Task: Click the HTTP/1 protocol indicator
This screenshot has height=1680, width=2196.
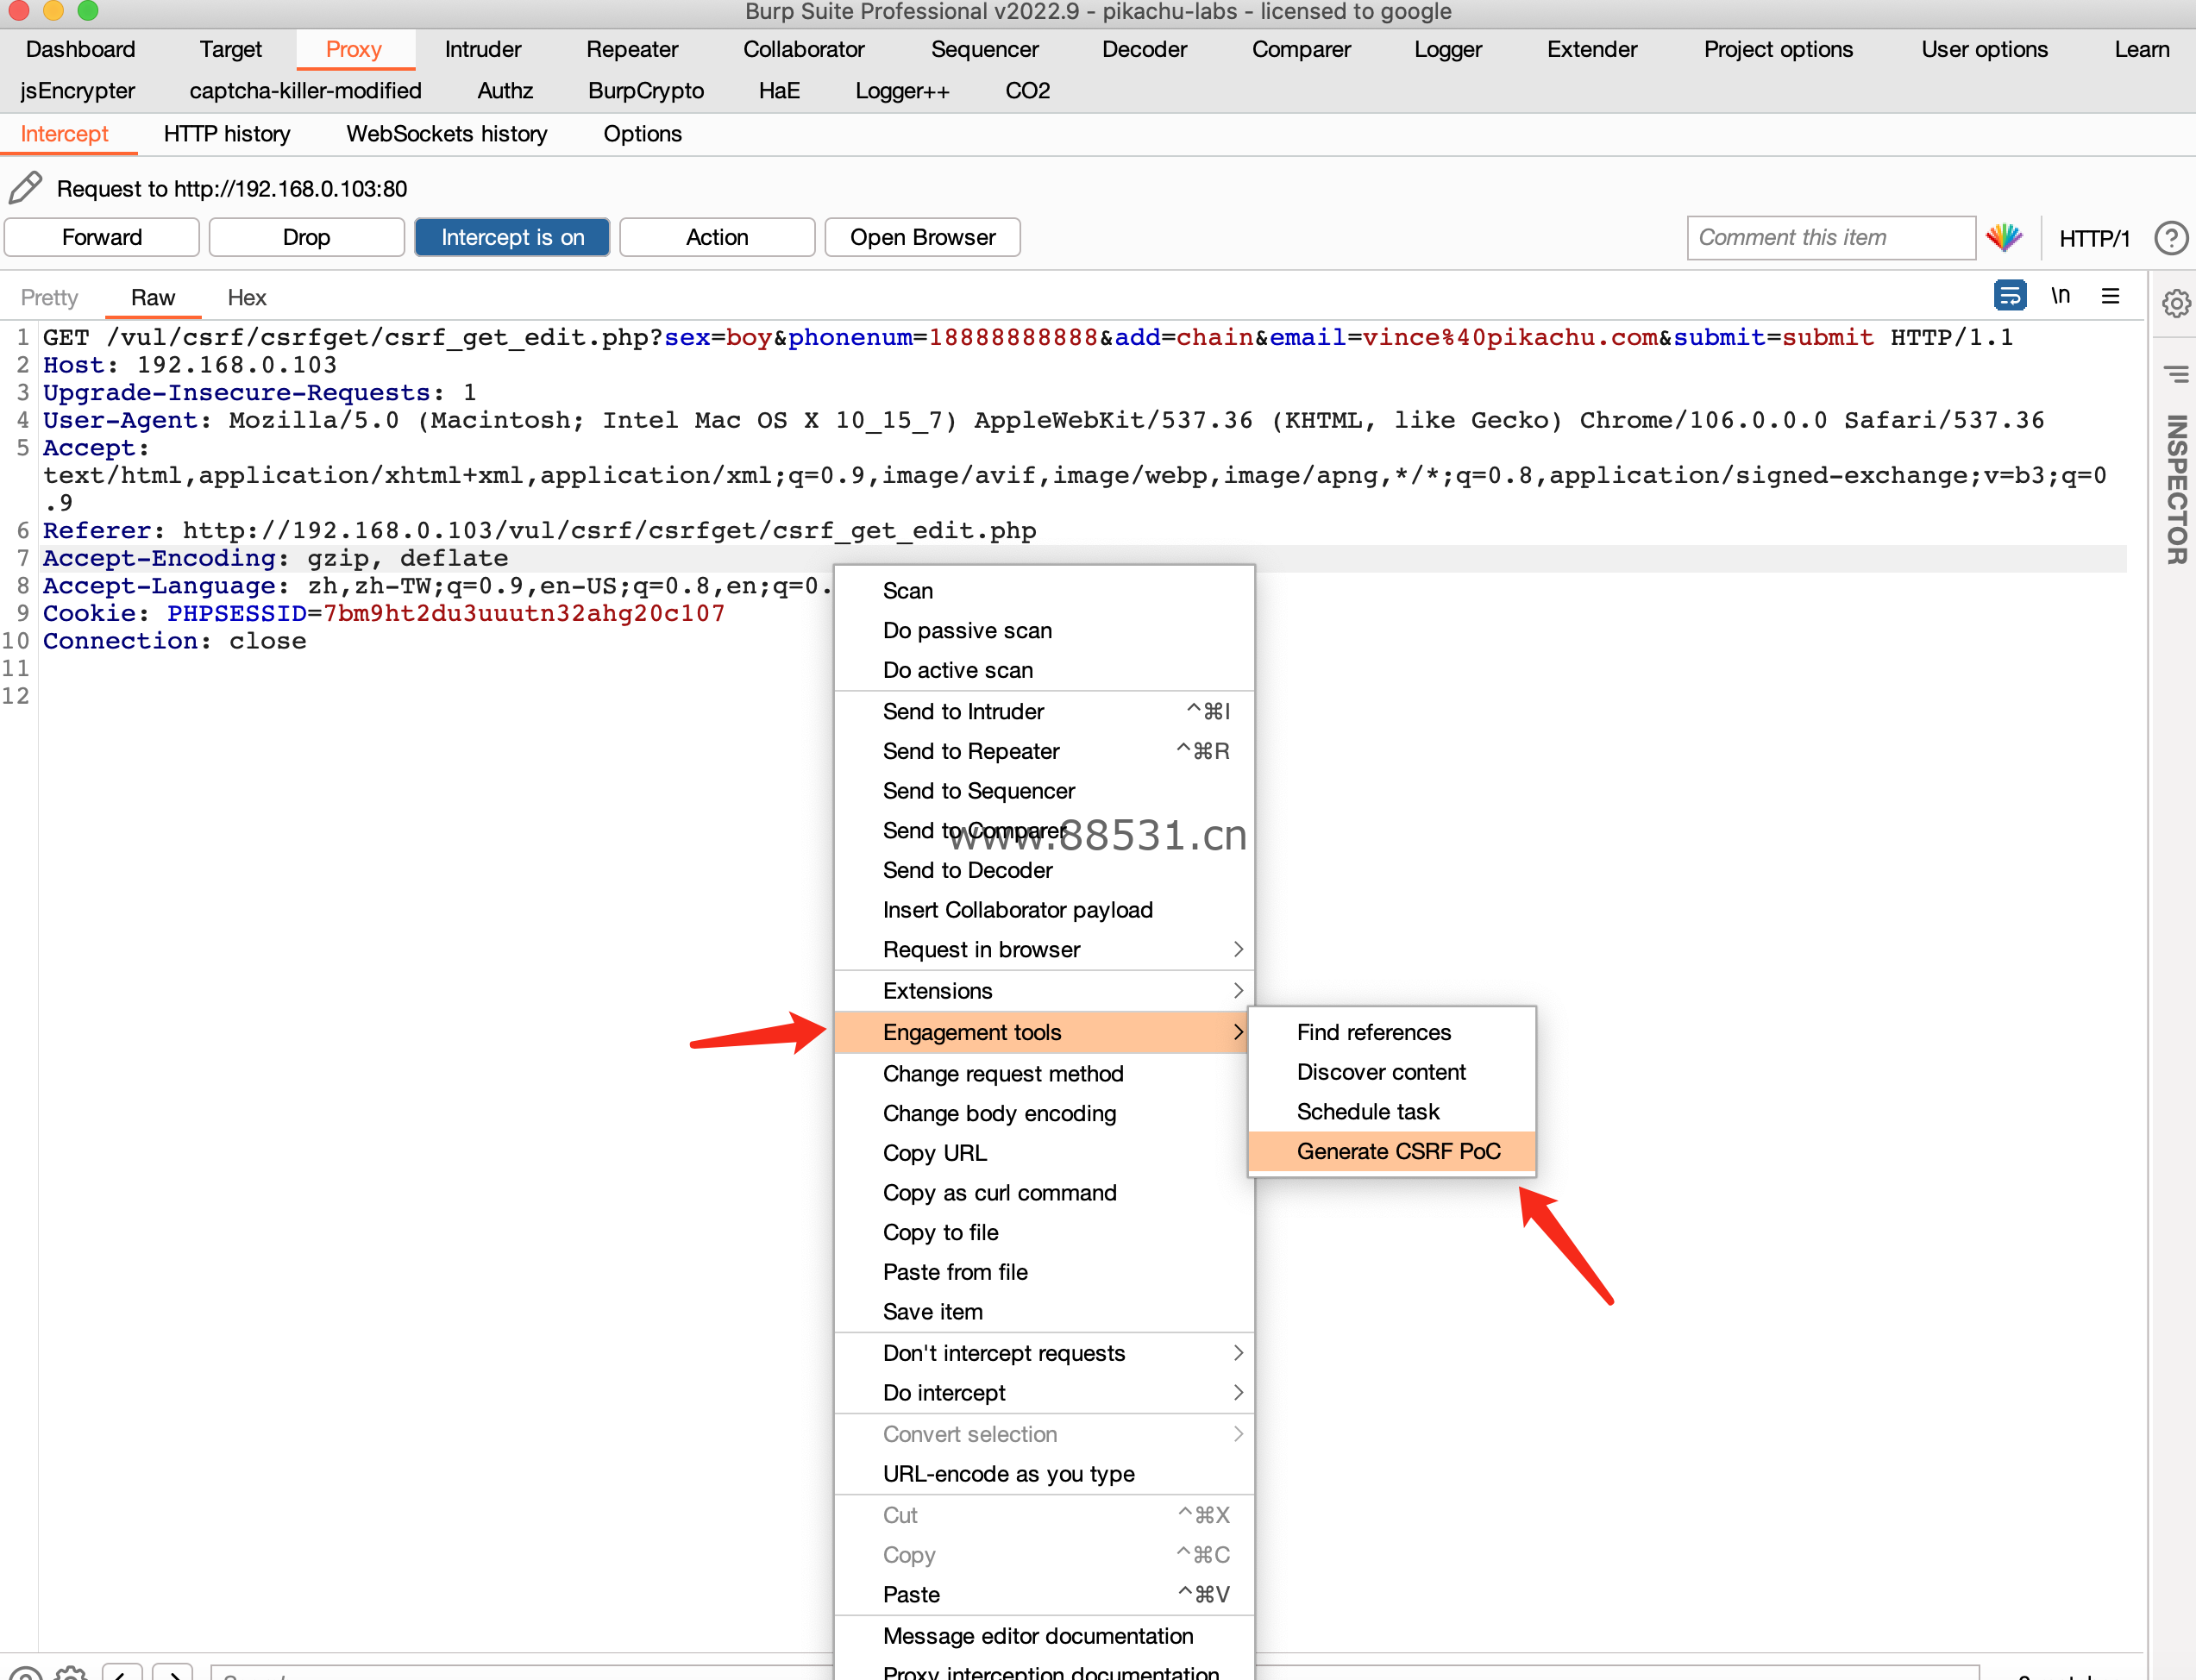Action: [x=2094, y=238]
